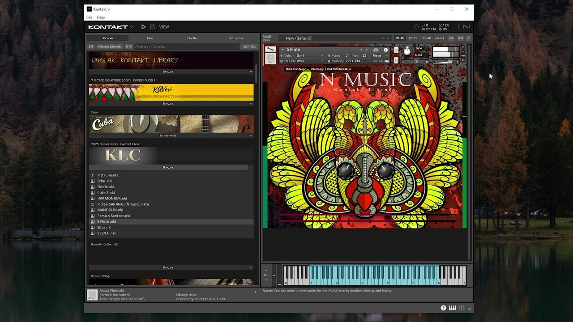Shift keyboard octave up arrow
Image resolution: width=573 pixels, height=322 pixels.
click(x=266, y=270)
